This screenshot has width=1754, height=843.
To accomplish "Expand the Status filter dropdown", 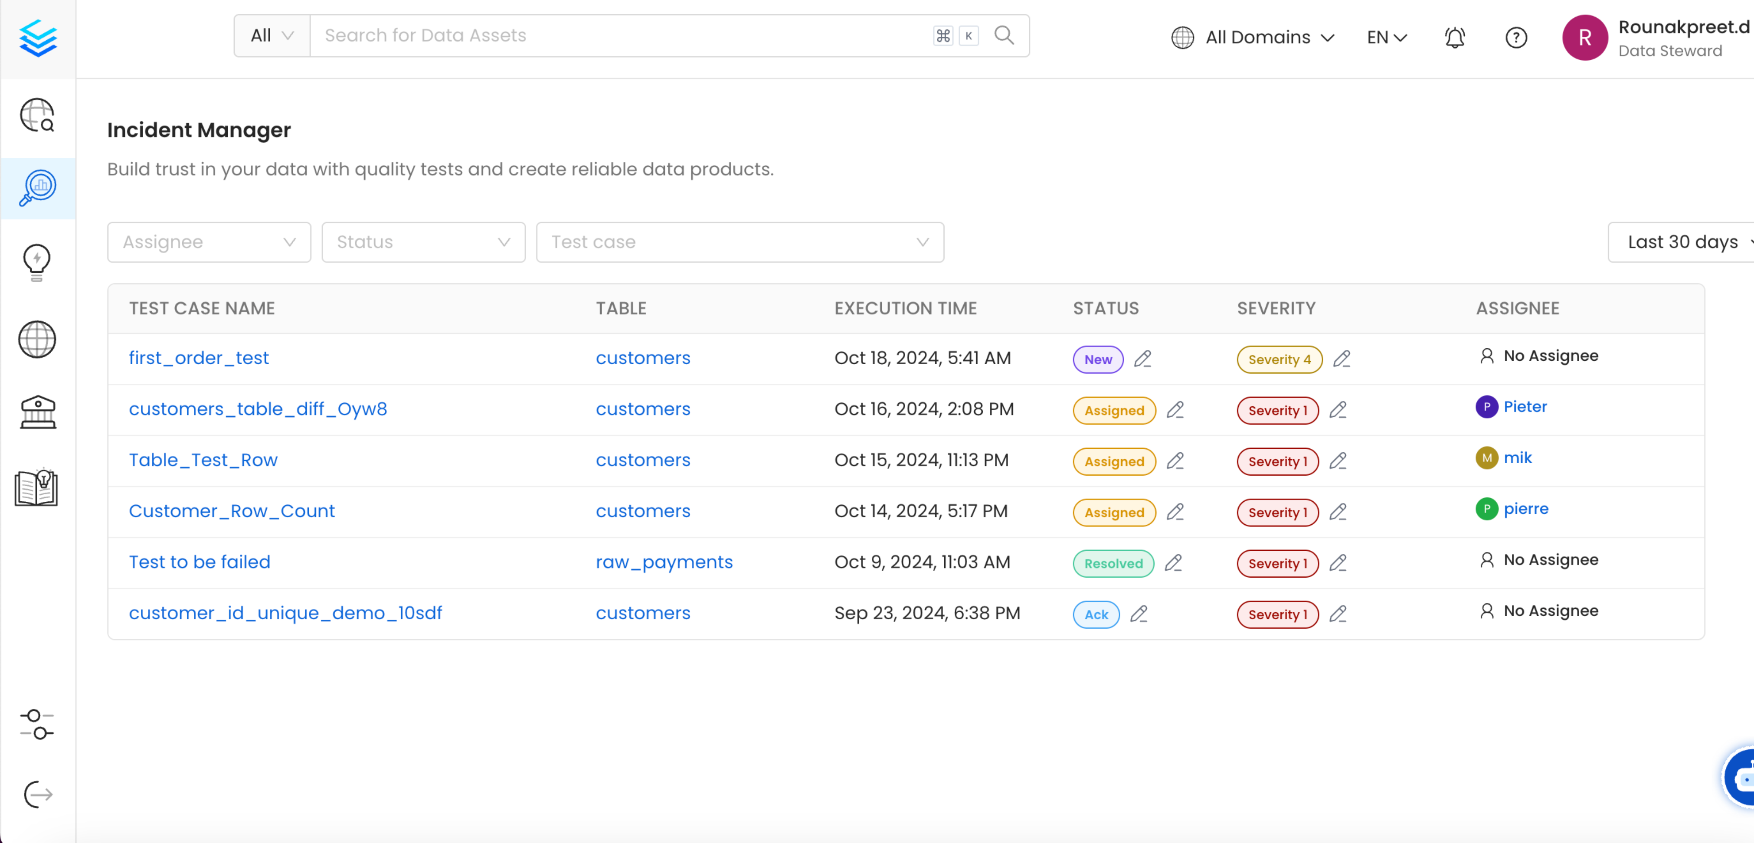I will coord(423,242).
